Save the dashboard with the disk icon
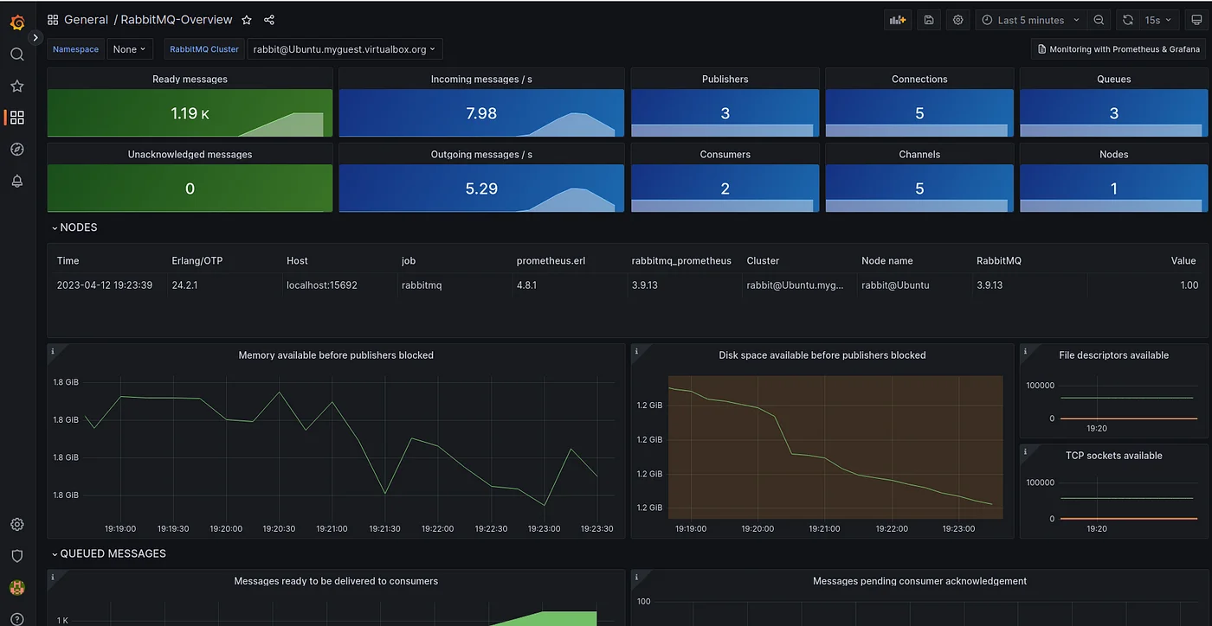Screen dimensions: 1212x626 (x=929, y=20)
